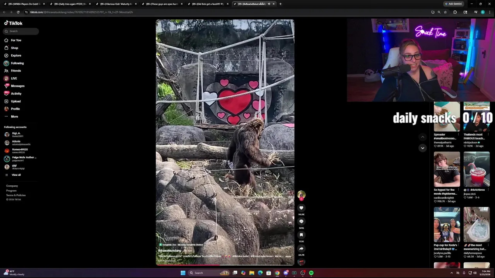
Task: Open the Adonis following account
Action: (x=17, y=143)
